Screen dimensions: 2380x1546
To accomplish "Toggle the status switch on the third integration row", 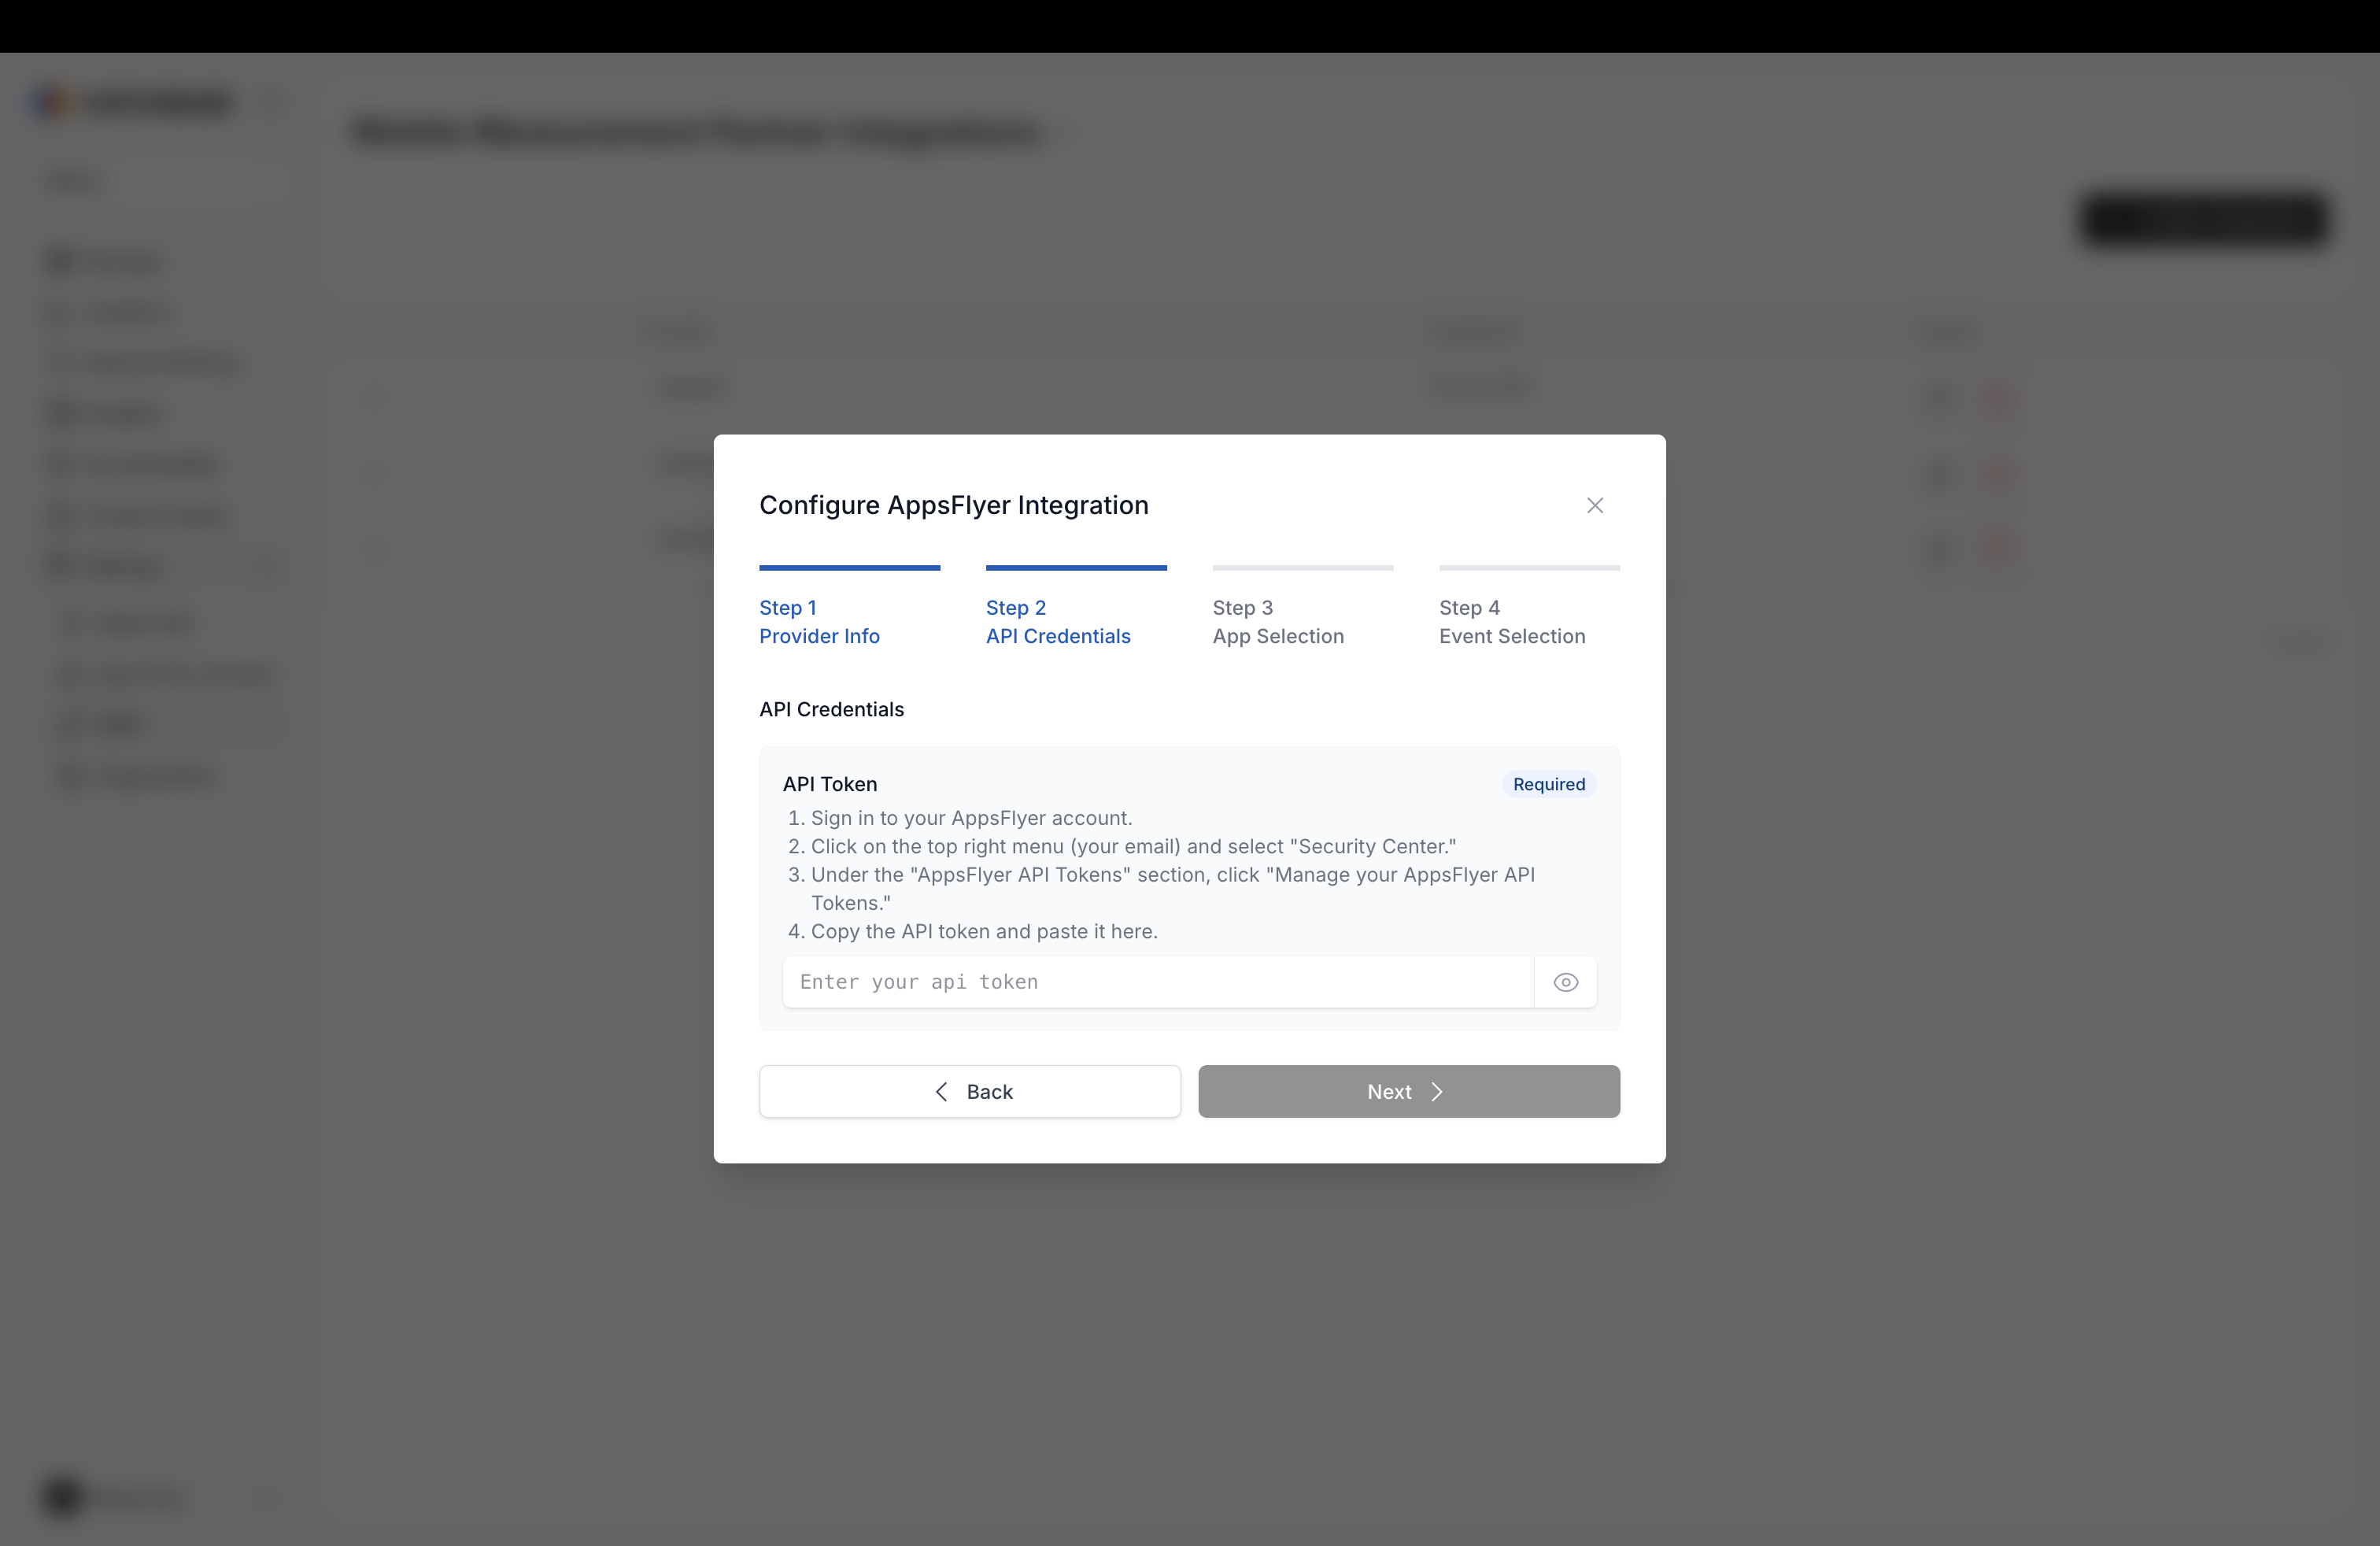I will coord(1937,548).
